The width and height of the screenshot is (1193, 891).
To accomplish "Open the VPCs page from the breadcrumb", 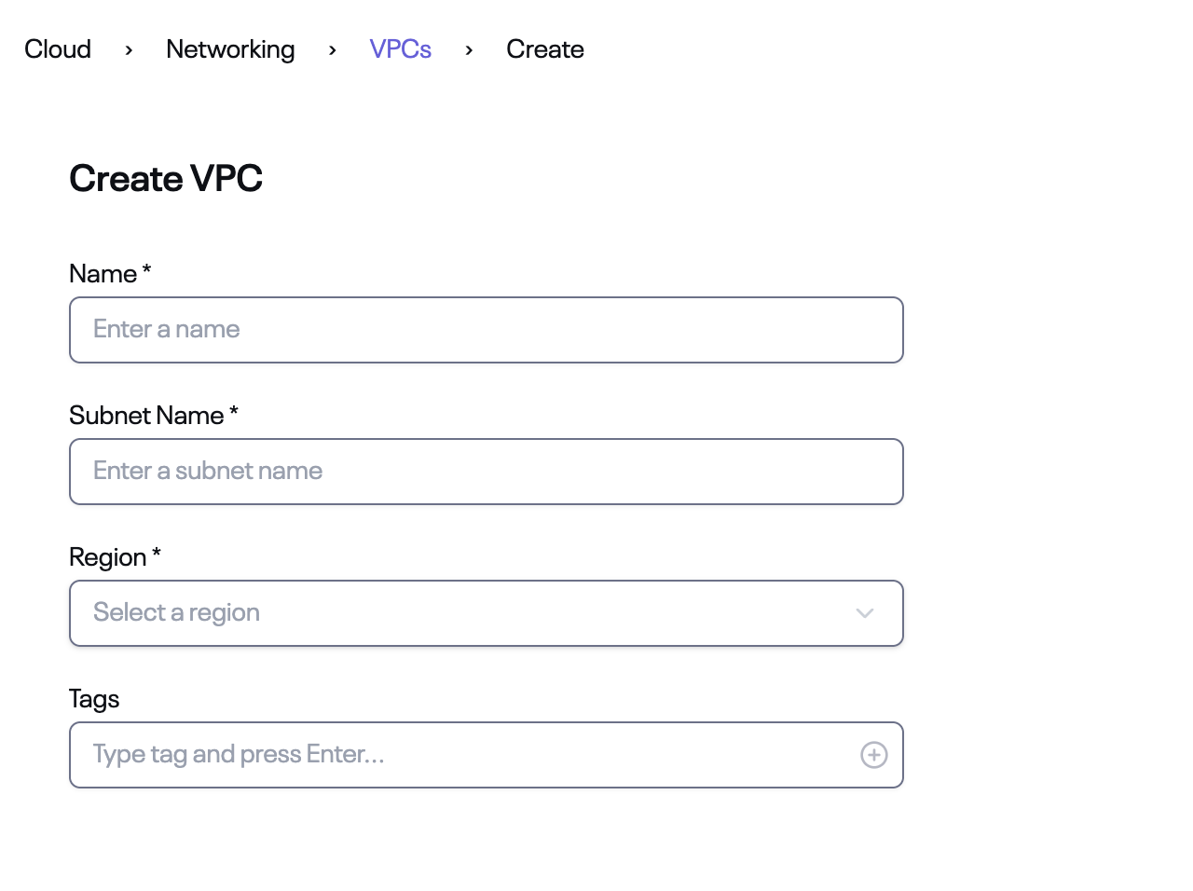I will click(400, 49).
